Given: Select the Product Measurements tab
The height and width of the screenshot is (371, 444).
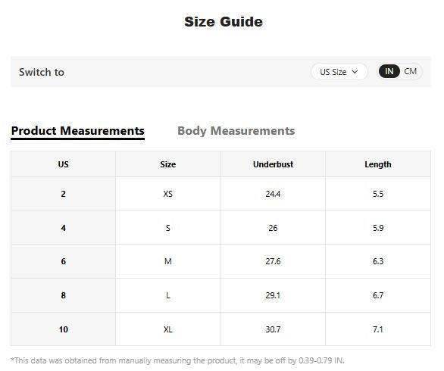Looking at the screenshot, I should click(77, 131).
